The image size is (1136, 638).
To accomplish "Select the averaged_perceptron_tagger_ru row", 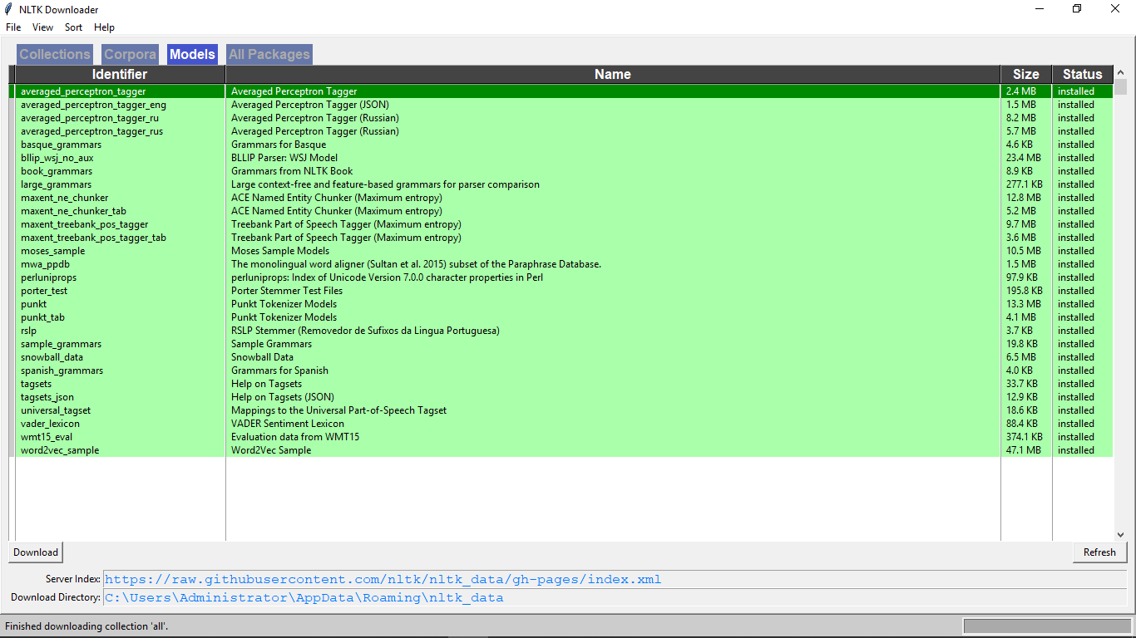I will tap(564, 118).
